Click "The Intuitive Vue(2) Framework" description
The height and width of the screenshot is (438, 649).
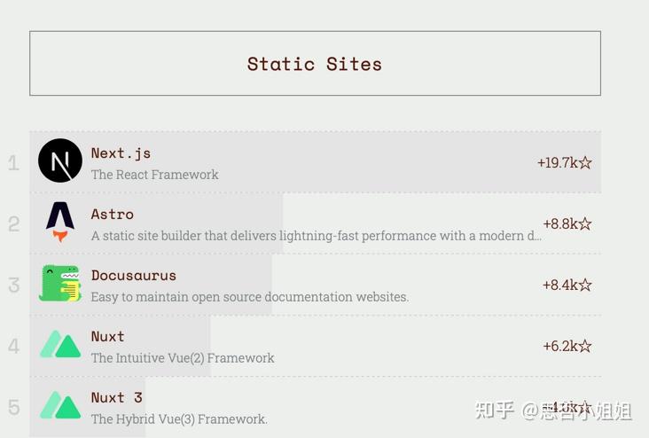pos(183,358)
